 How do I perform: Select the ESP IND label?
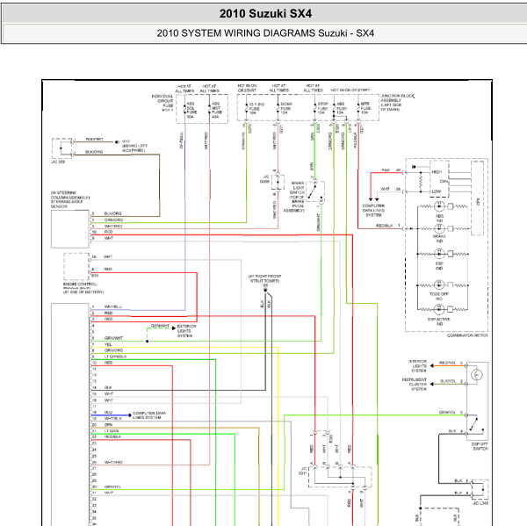[439, 266]
